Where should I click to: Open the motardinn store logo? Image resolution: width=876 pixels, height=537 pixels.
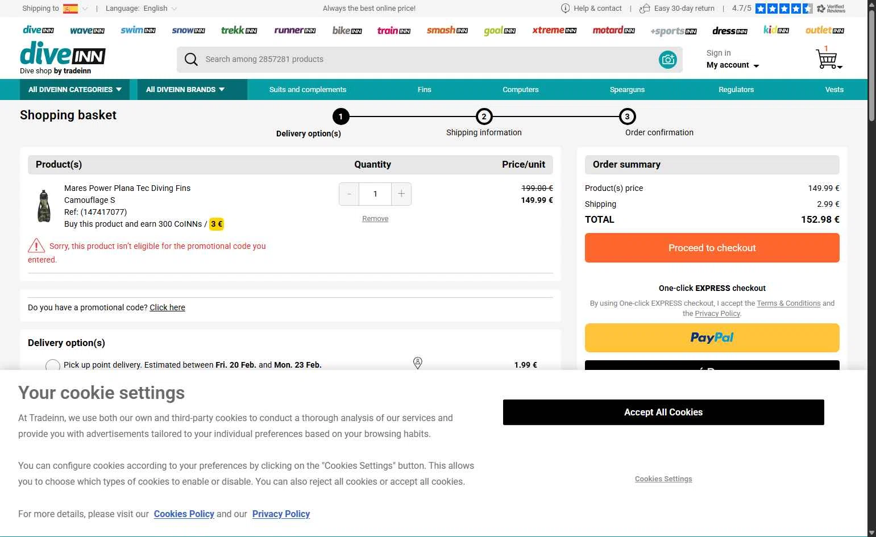click(614, 30)
